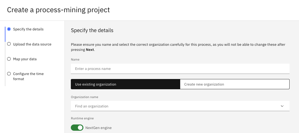This screenshot has width=299, height=133.
Task: Go to the Upload the data source step label
Action: click(32, 44)
